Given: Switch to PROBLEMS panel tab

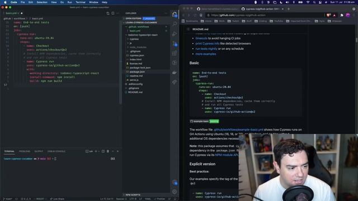Looking at the screenshot, I should click(x=25, y=151).
